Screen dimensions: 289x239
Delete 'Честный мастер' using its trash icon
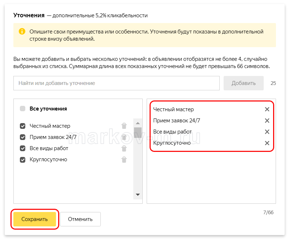[124, 126]
